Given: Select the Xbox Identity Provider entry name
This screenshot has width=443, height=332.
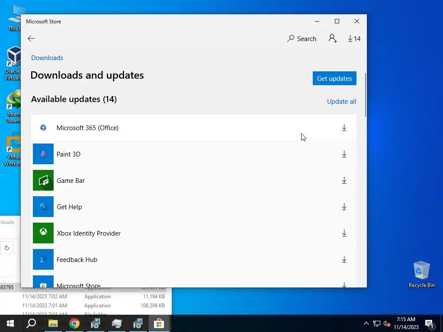Looking at the screenshot, I should (89, 233).
